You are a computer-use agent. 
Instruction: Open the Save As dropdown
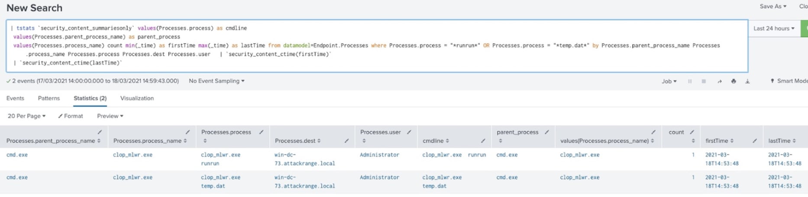(x=773, y=6)
